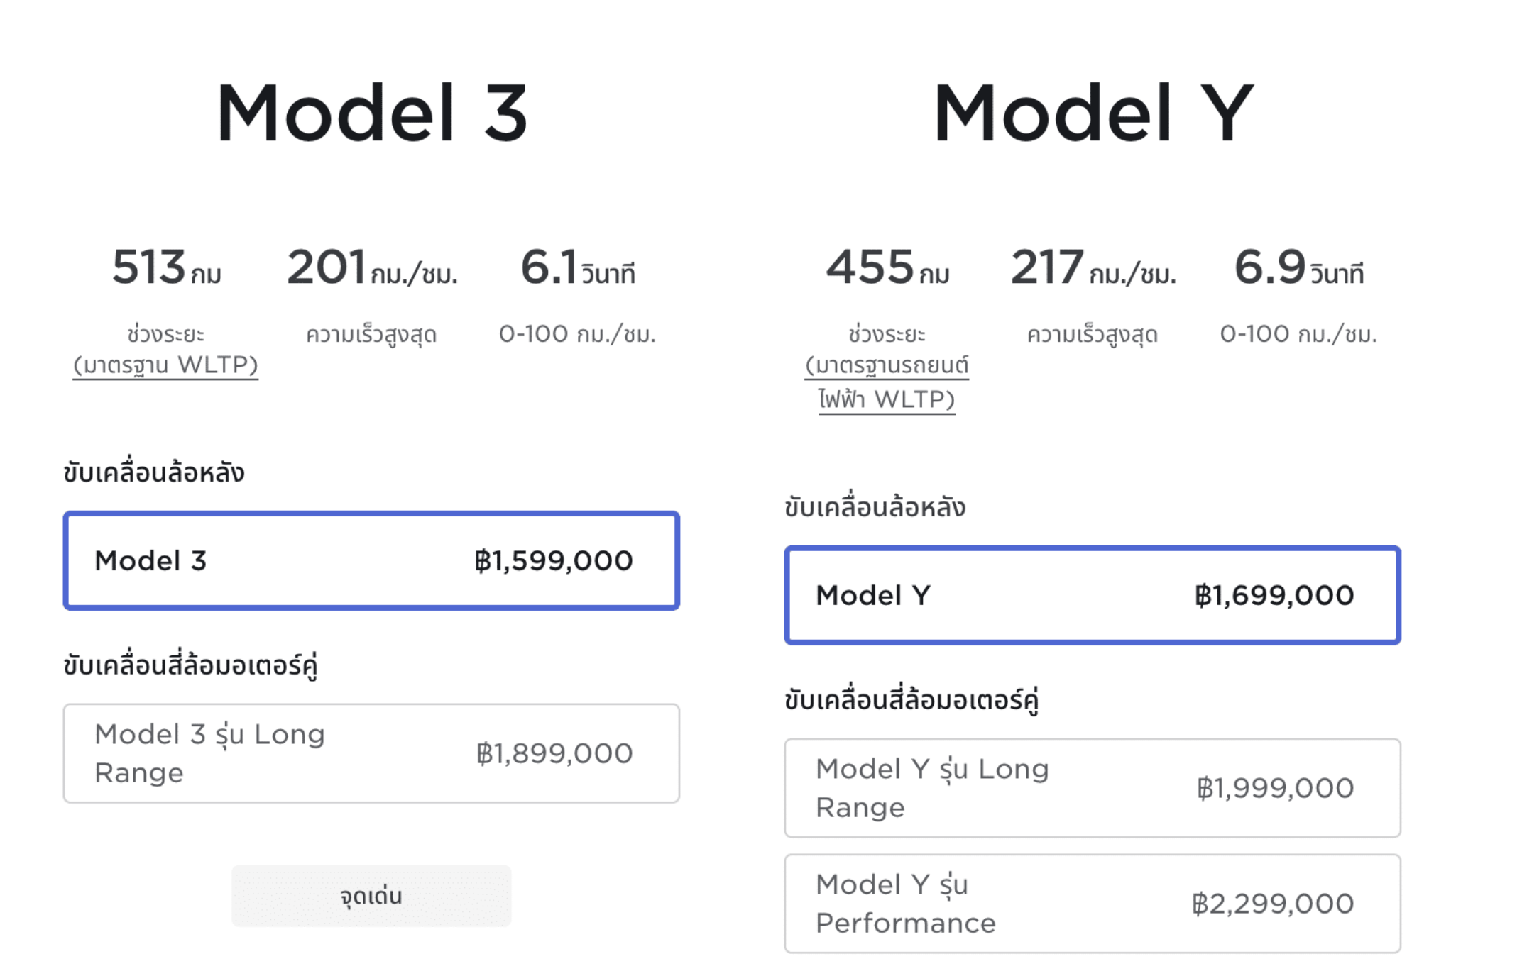Click the 6.1 วินาที acceleration figure
This screenshot has height=976, width=1522.
577,267
